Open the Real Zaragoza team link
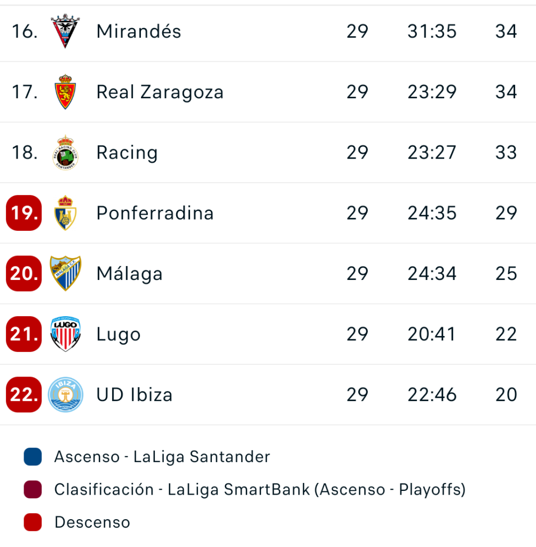The image size is (536, 547). pyautogui.click(x=160, y=92)
